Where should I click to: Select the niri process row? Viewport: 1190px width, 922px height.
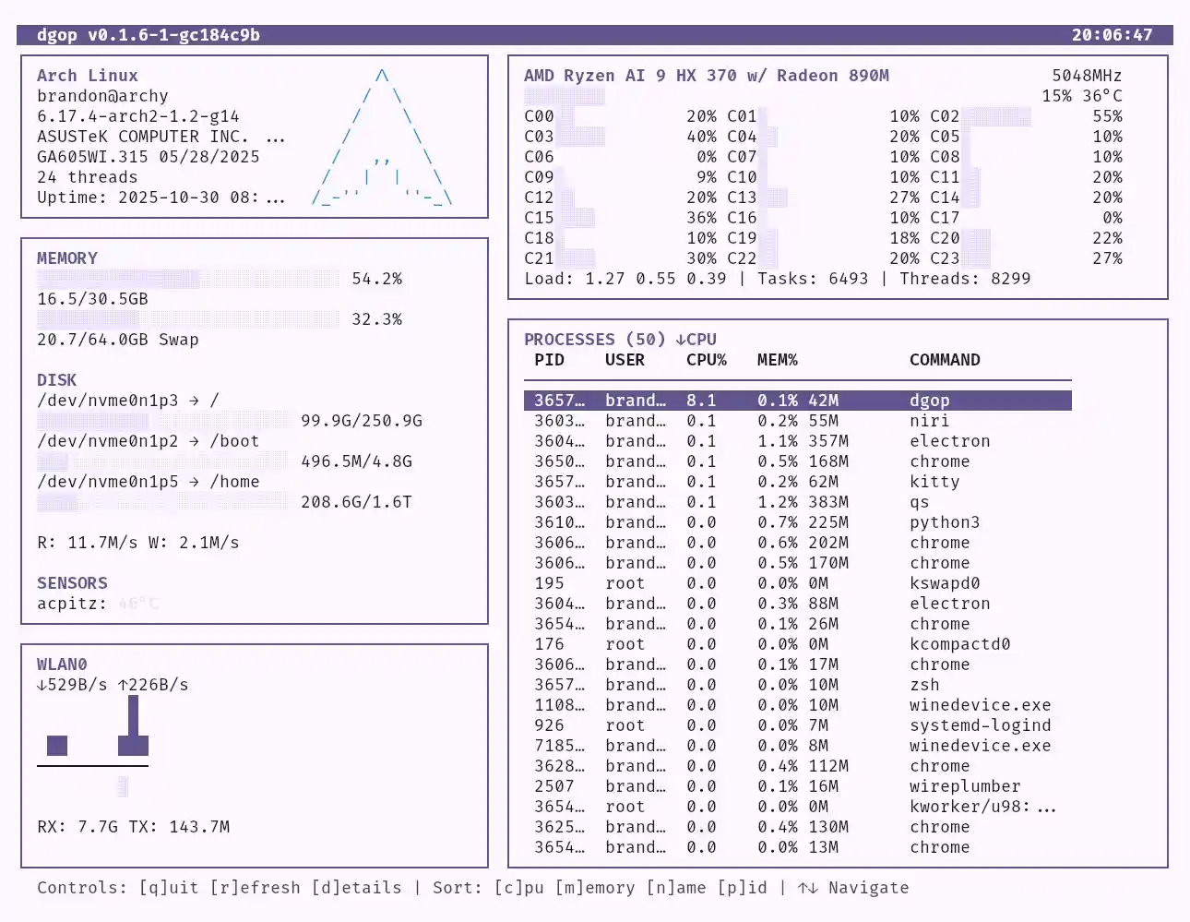point(797,421)
